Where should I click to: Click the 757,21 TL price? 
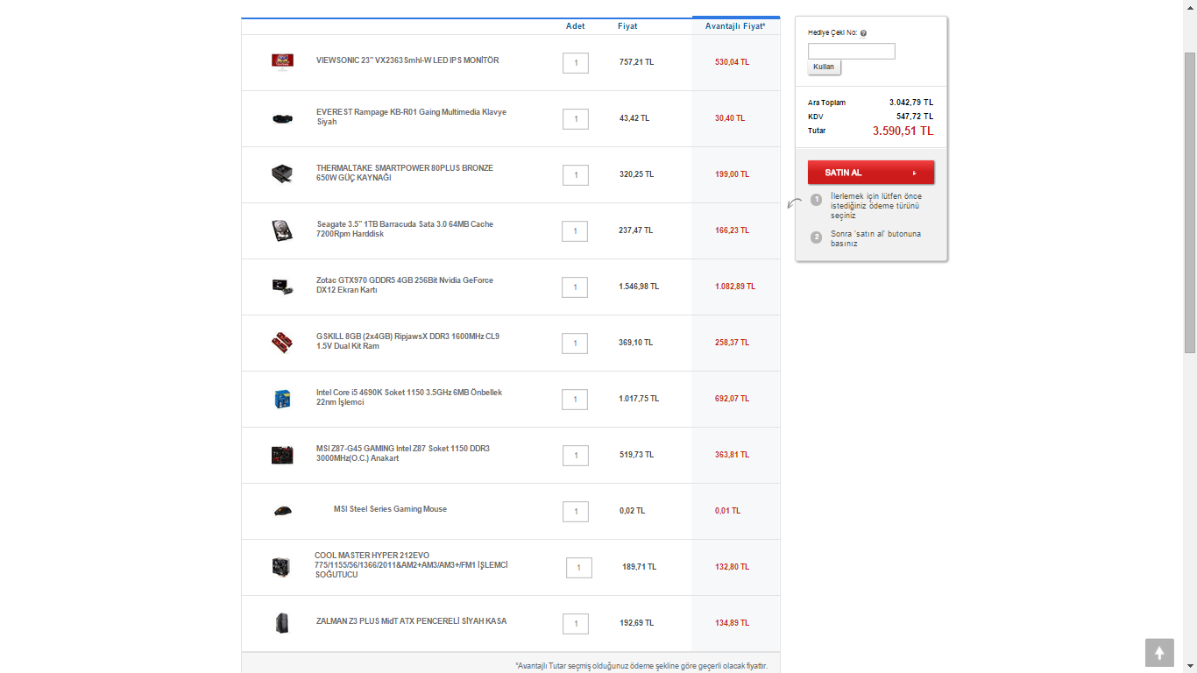coord(636,62)
